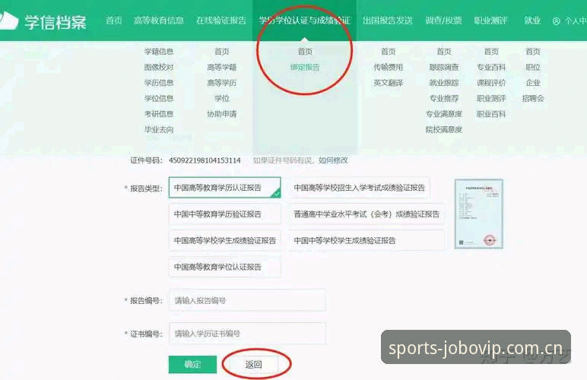The width and height of the screenshot is (587, 380).
Task: Select 协助申请 submenu link
Action: click(x=221, y=114)
